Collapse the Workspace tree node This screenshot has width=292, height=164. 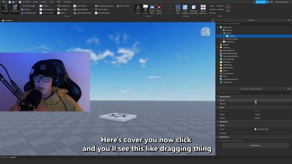218,27
